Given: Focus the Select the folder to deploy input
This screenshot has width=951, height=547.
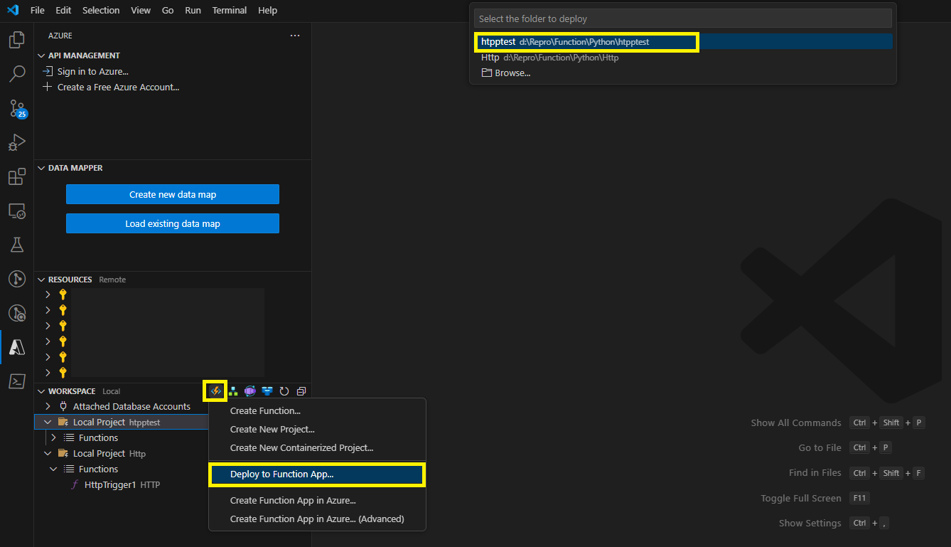Looking at the screenshot, I should point(683,18).
